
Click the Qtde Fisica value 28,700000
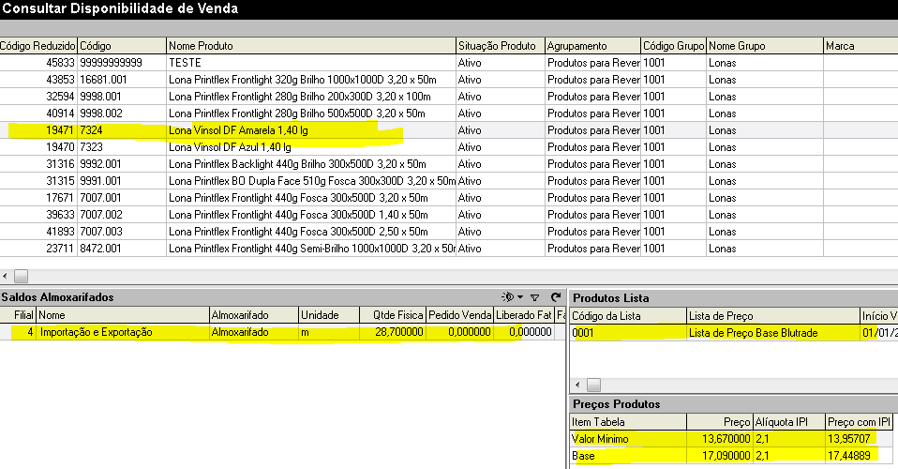[399, 332]
